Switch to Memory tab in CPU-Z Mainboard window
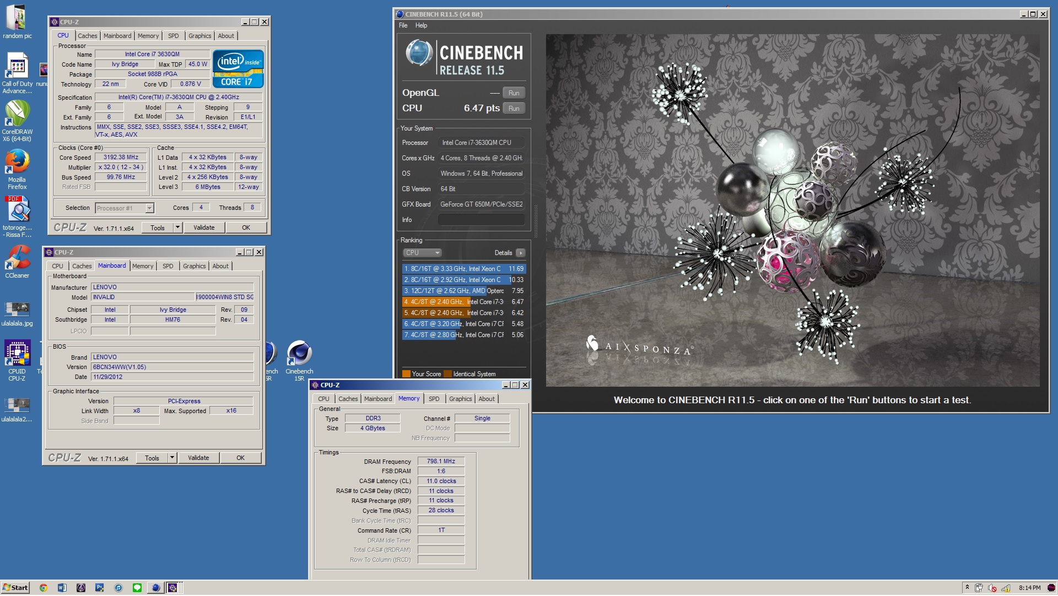 click(x=143, y=267)
